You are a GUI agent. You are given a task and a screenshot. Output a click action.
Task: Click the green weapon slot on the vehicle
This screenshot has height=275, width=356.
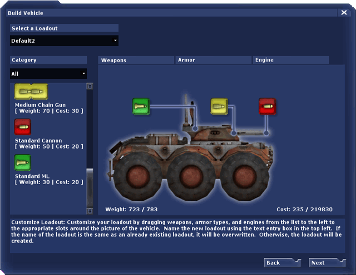[x=141, y=106]
